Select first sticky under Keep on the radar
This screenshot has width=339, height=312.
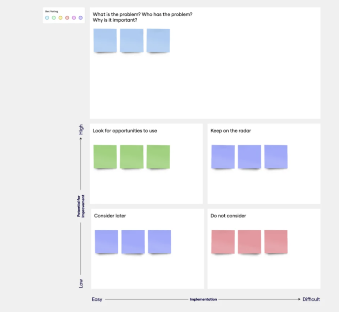tap(223, 156)
